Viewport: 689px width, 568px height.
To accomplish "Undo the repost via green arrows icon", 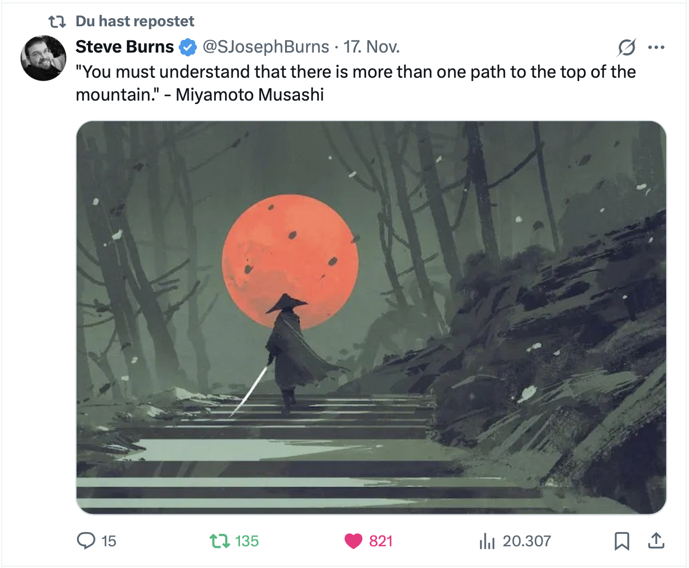I will [219, 541].
